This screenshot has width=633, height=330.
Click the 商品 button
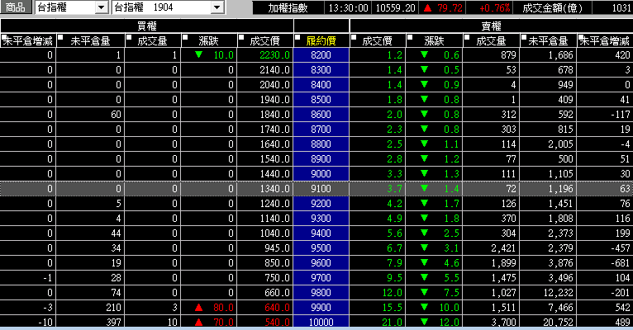coord(16,7)
